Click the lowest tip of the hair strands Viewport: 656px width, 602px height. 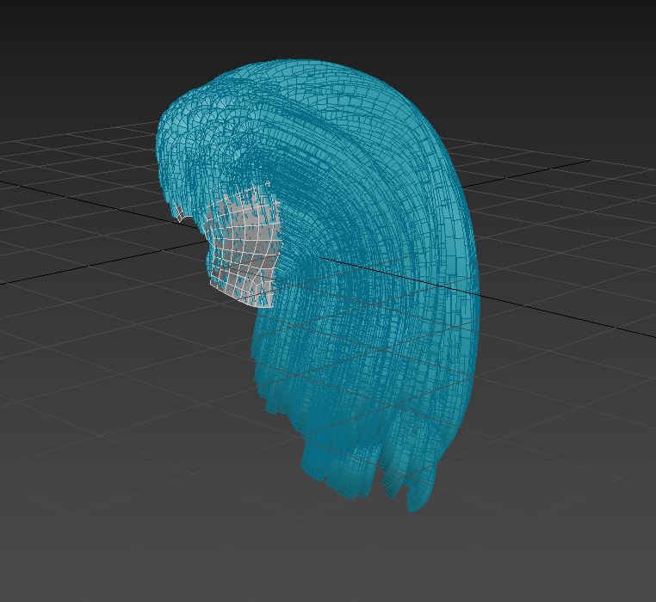pos(413,506)
